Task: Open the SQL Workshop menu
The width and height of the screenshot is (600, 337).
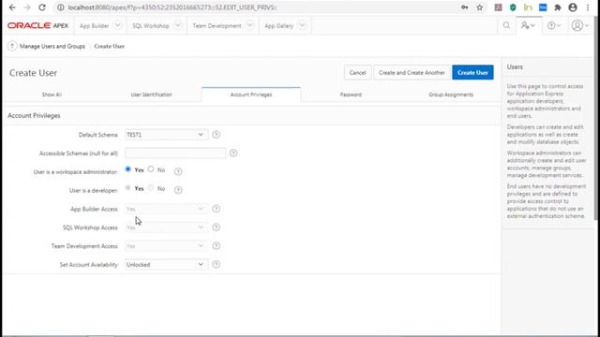Action: tap(150, 26)
